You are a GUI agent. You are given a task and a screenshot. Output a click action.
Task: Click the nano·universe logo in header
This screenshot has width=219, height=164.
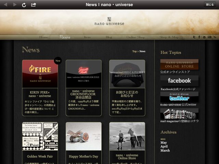tap(109, 21)
